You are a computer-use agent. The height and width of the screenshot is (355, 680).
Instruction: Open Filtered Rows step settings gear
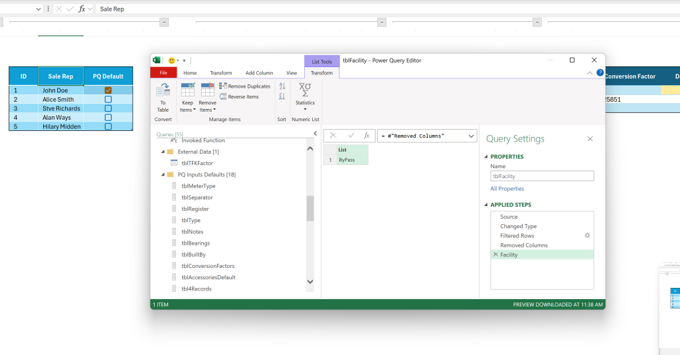587,235
